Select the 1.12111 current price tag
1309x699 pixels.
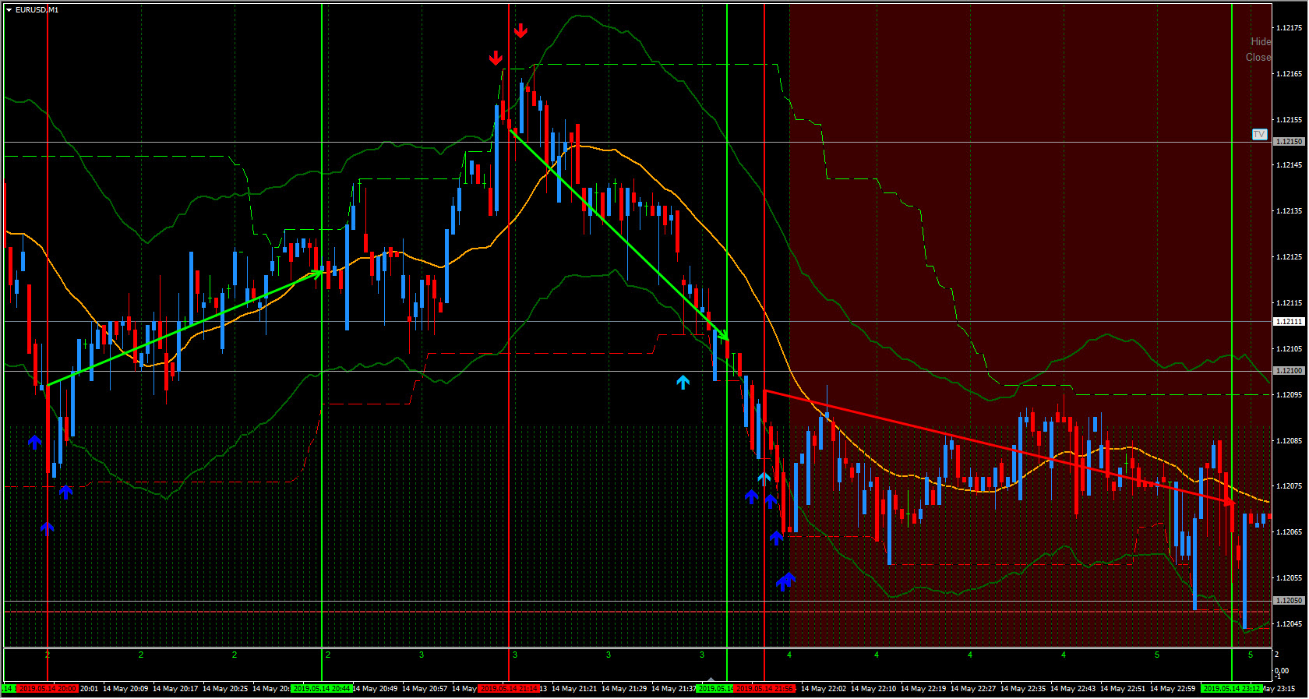1289,321
